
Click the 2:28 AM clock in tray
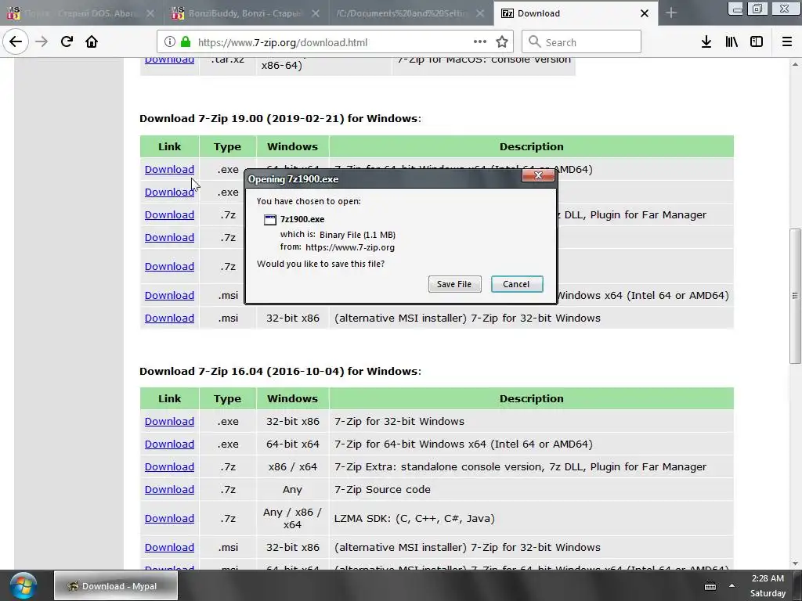768,578
